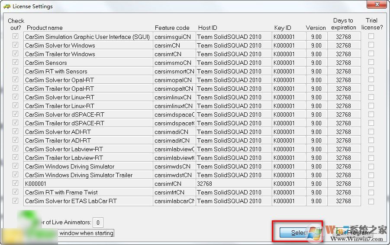Toggle check out for CarSim Solver for ETAS LabCar RT
The height and width of the screenshot is (245, 390).
tap(16, 200)
